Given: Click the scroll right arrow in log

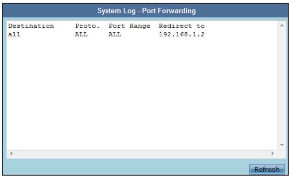Looking at the screenshot, I should pyautogui.click(x=272, y=153).
